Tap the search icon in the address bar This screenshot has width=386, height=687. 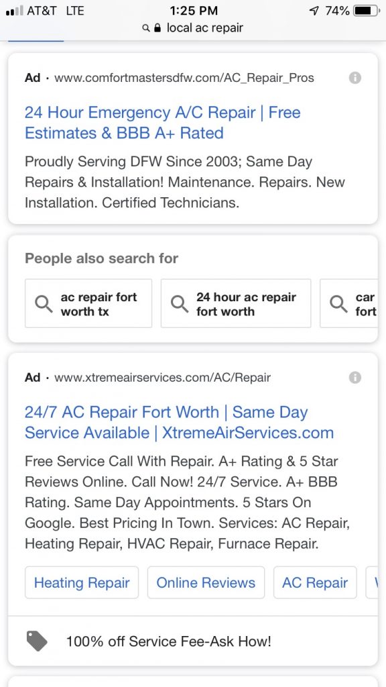147,28
